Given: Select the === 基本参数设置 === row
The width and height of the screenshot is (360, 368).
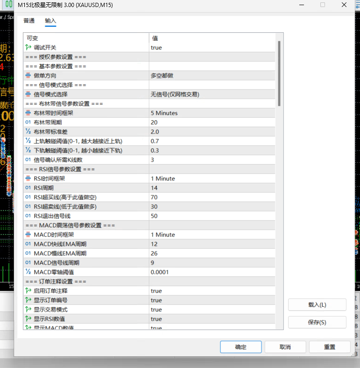Looking at the screenshot, I should [x=149, y=66].
